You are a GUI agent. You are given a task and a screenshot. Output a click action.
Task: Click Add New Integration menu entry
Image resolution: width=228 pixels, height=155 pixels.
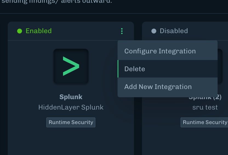pos(167,87)
